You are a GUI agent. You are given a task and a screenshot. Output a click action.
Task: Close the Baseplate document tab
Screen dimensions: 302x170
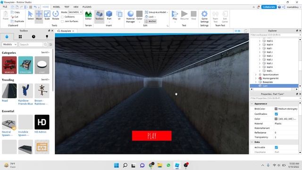click(73, 31)
